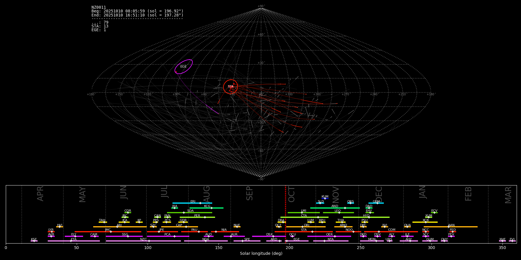Click the KCG shower bar

pyautogui.click(x=206, y=208)
